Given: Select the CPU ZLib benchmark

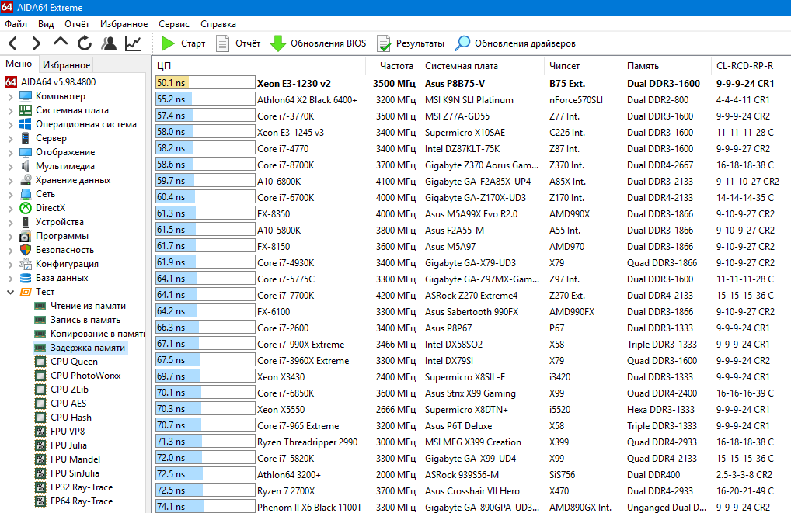Looking at the screenshot, I should [61, 390].
